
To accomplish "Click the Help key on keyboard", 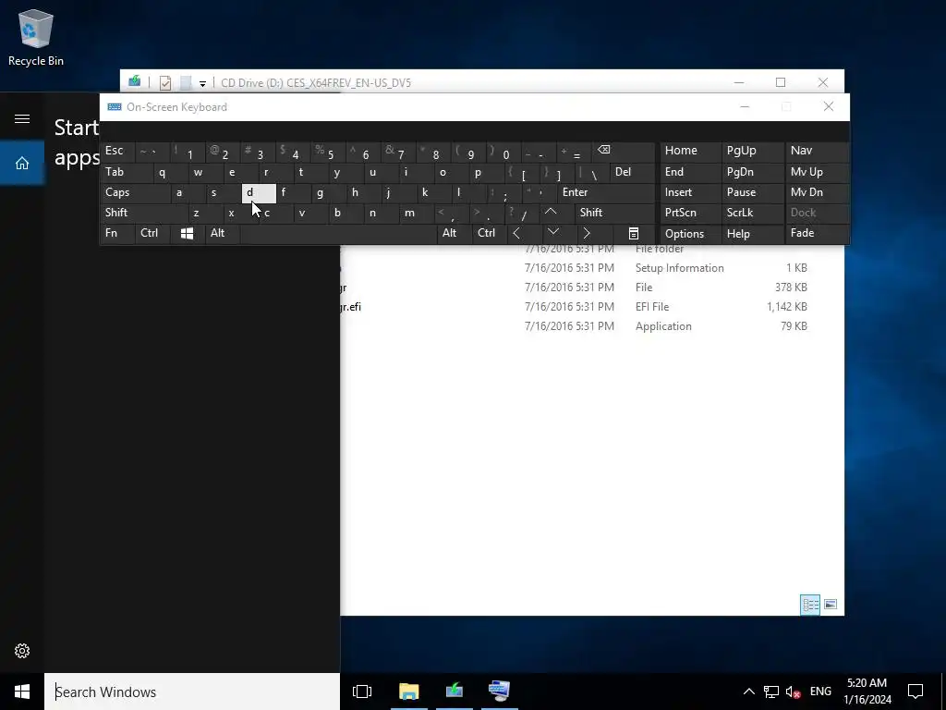I will coord(752,234).
